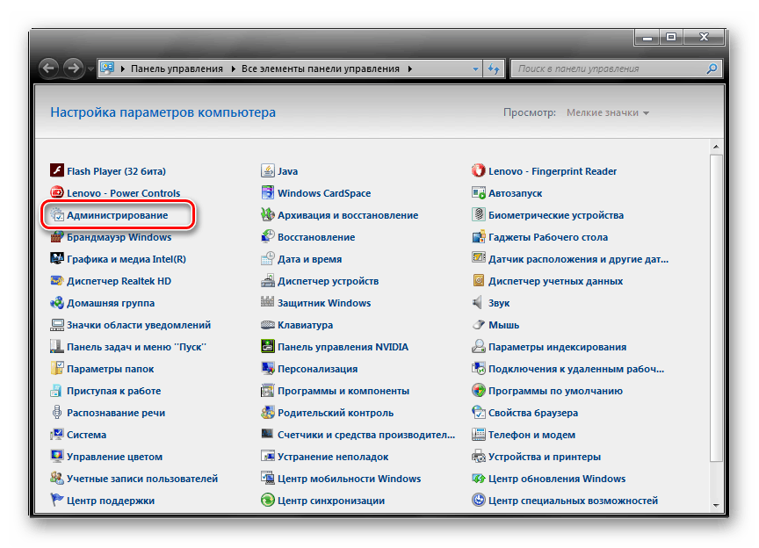759x548 pixels.
Task: Select Все элементы панели управления breadcrumb
Action: [x=321, y=68]
